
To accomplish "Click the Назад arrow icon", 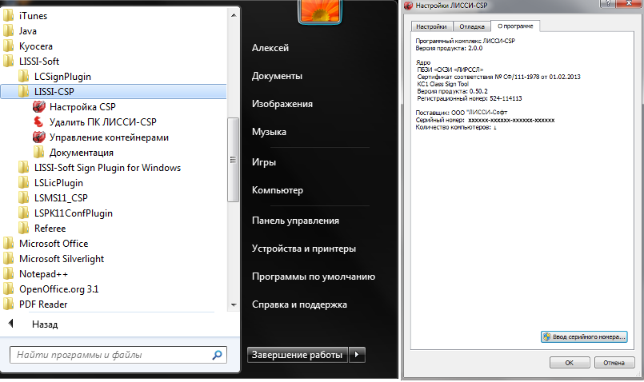I will coord(11,324).
